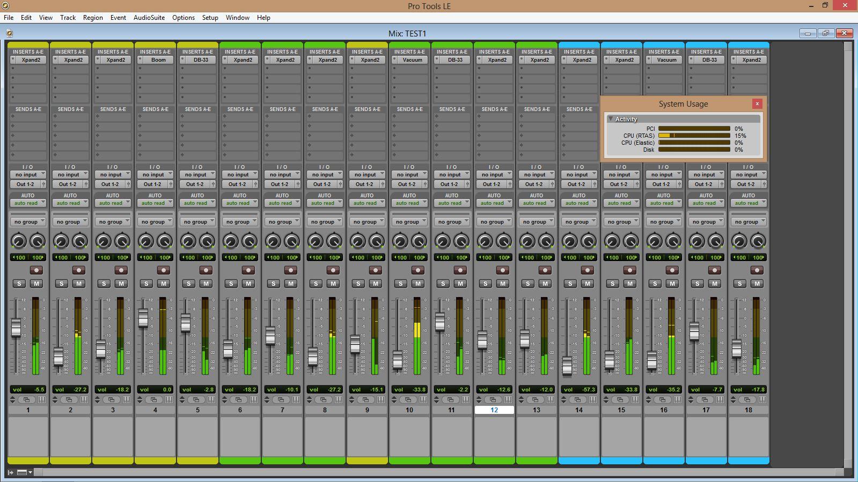This screenshot has height=482, width=858.
Task: Open the no input selector on track 9
Action: pyautogui.click(x=367, y=175)
